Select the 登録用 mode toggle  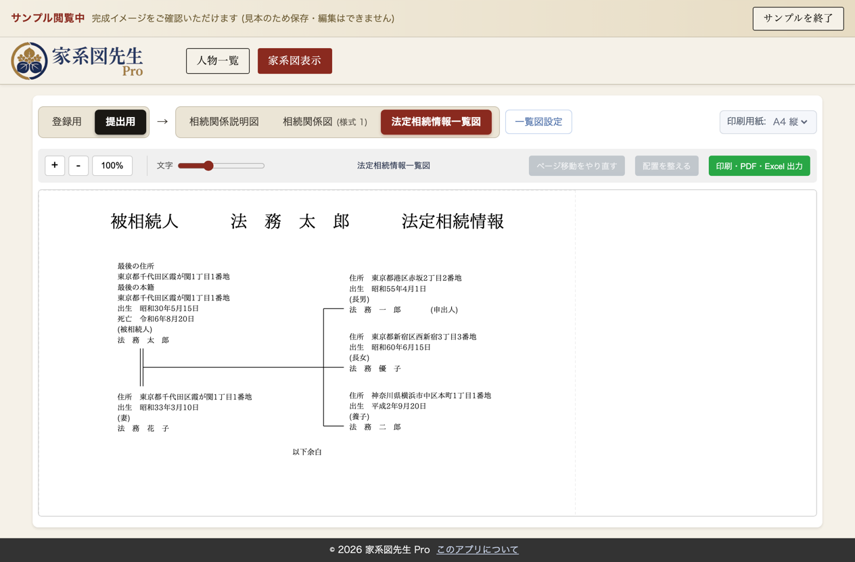[x=67, y=122]
